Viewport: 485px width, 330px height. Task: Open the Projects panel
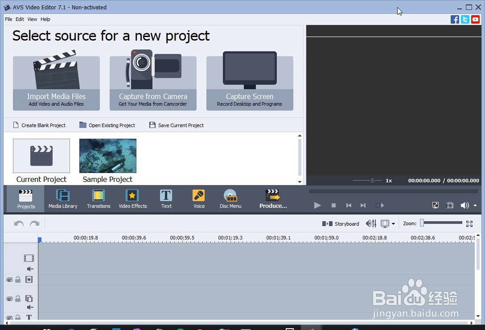26,199
